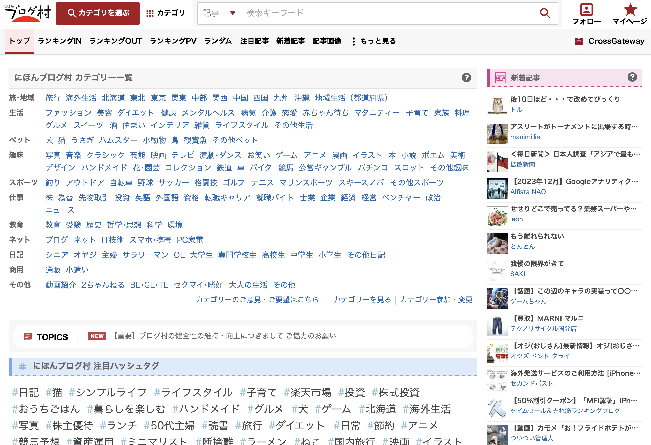Select the トップ tab
The image size is (651, 445).
pos(19,41)
